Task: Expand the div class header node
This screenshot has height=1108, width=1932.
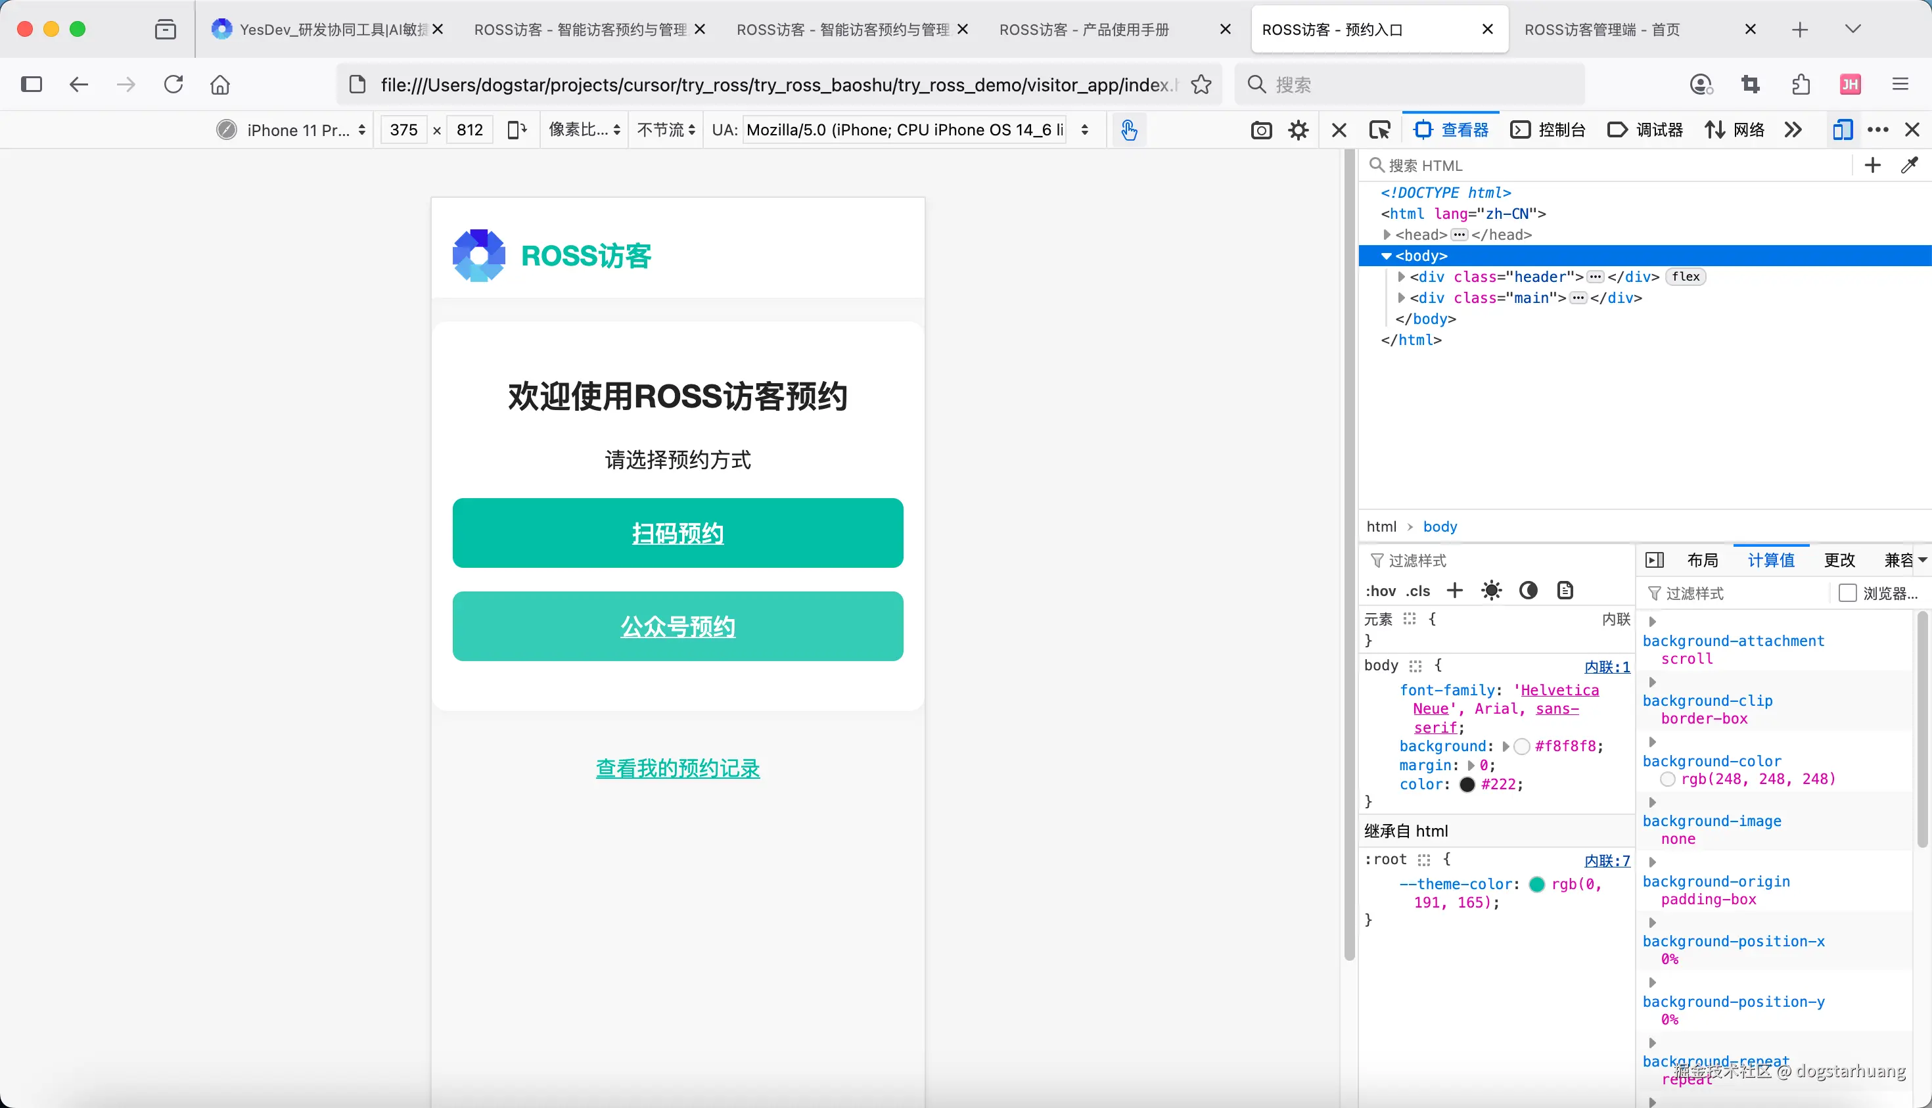Action: coord(1402,277)
